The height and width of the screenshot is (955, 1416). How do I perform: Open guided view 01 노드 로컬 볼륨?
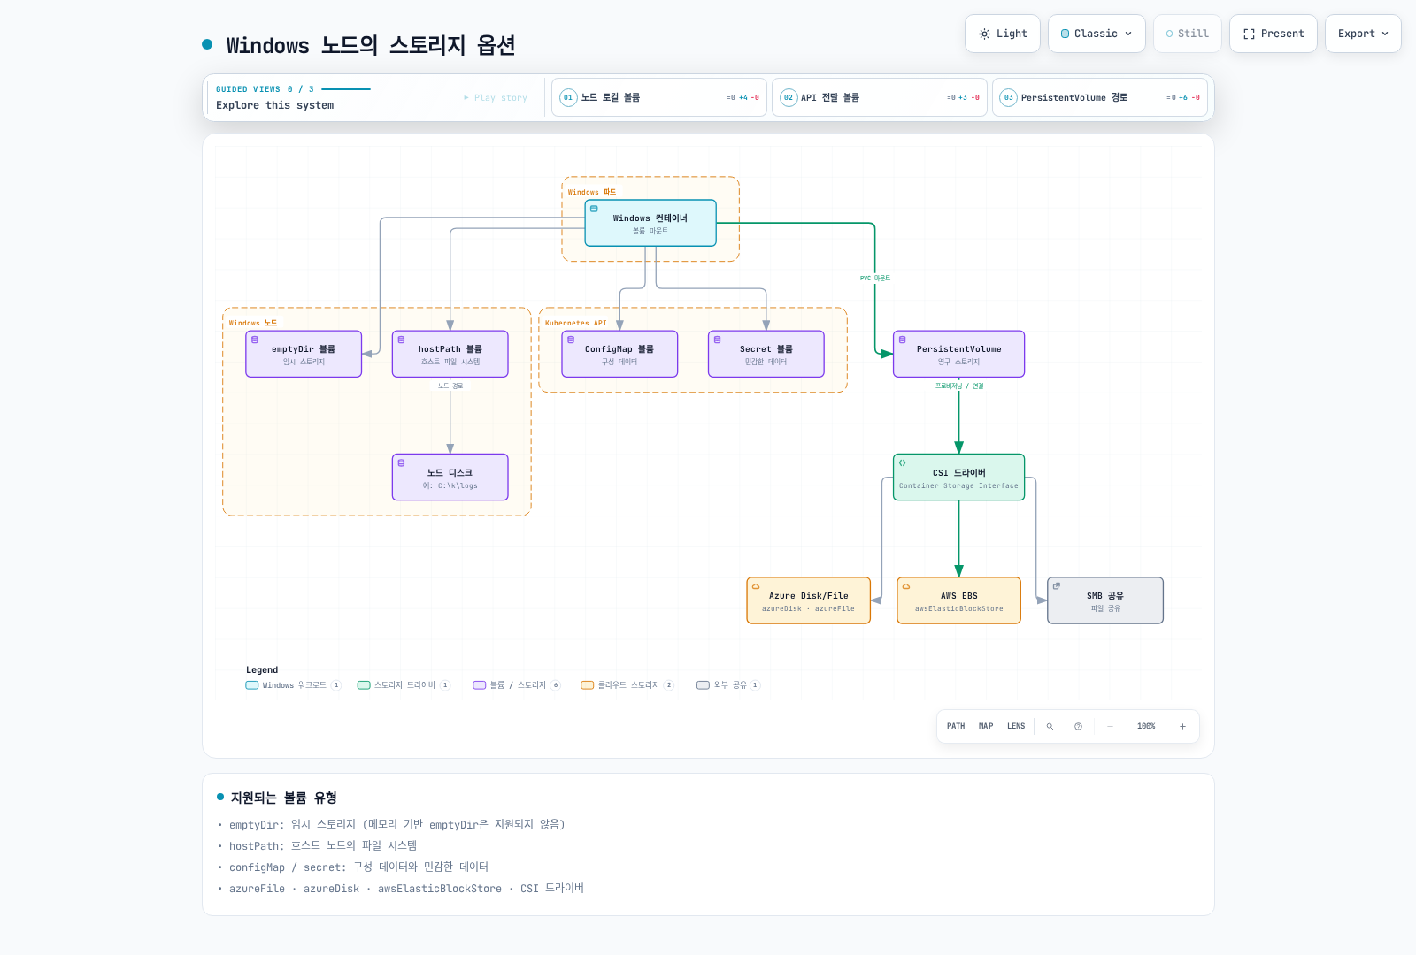(x=658, y=97)
